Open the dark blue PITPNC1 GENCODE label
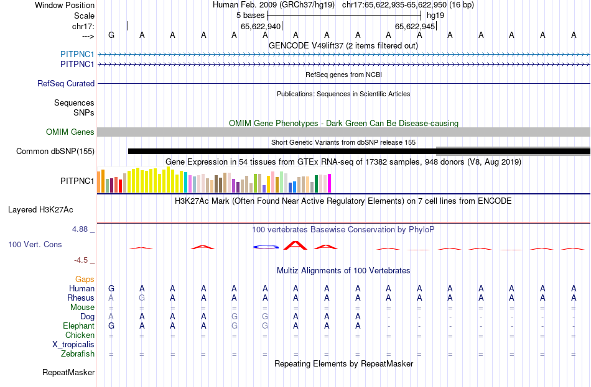591x387 pixels. point(77,65)
